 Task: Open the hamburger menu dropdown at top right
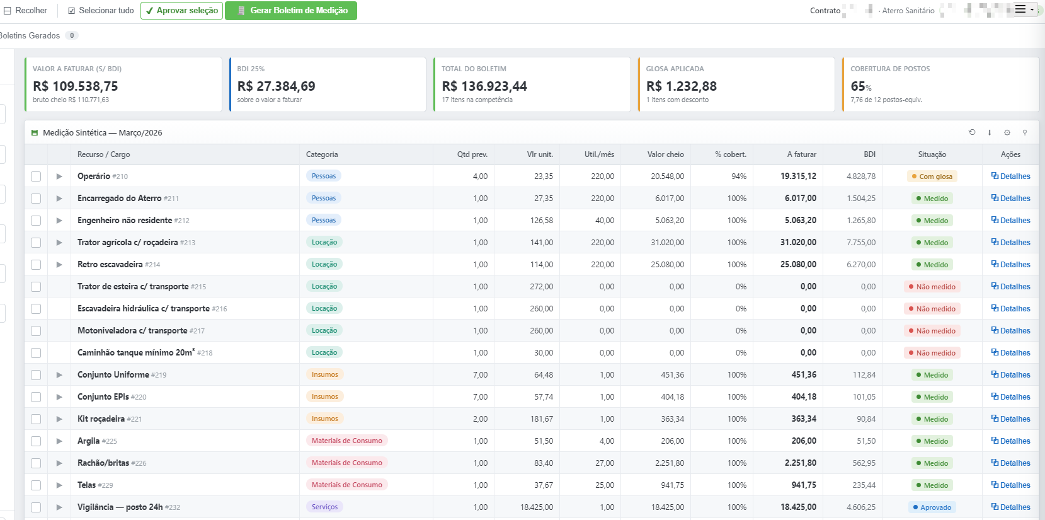click(x=1025, y=9)
